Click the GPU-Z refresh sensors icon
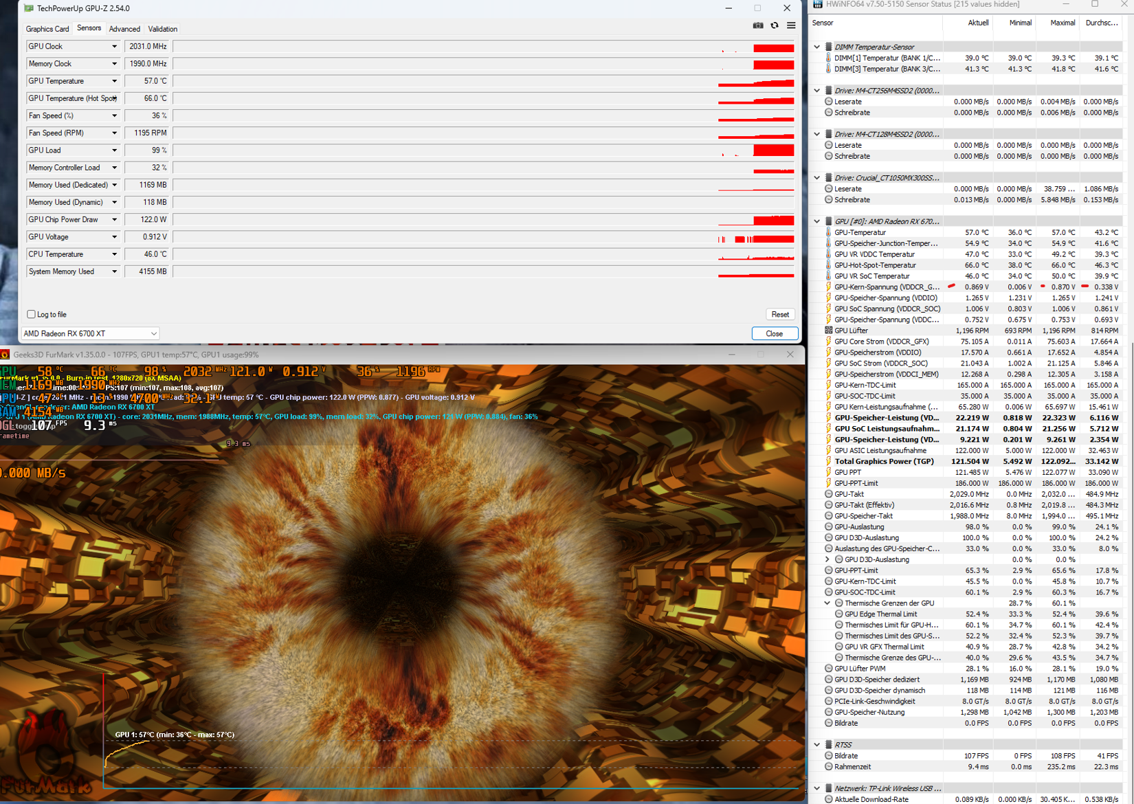1134x804 pixels. (x=775, y=25)
